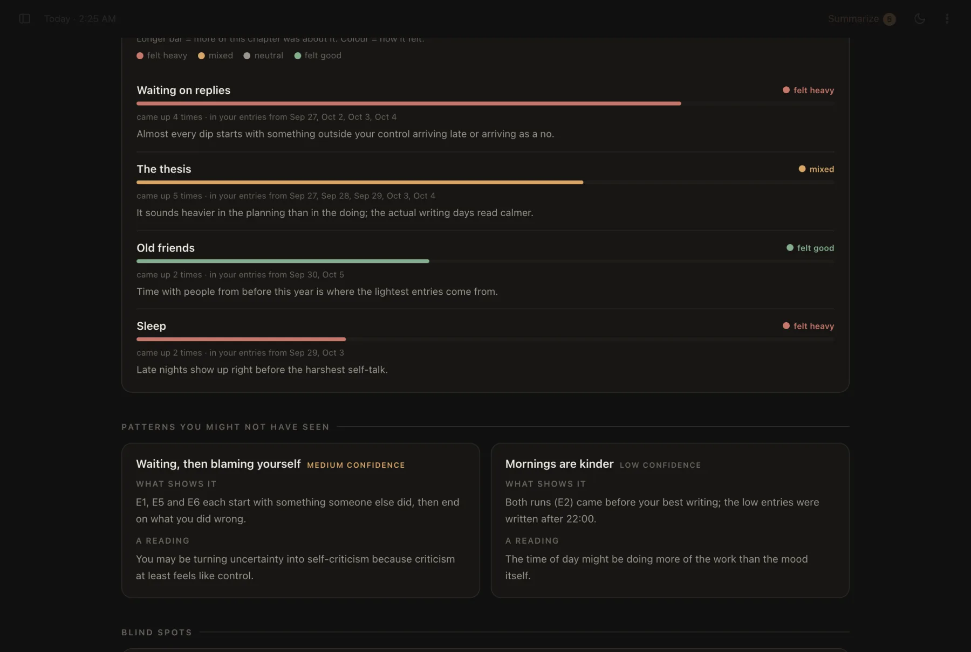This screenshot has width=971, height=652.
Task: Select the Sleep theme title
Action: (x=151, y=326)
